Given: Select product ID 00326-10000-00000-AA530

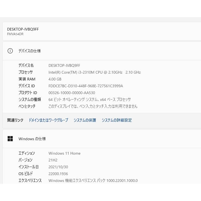Looking at the screenshot, I should pyautogui.click(x=72, y=93).
